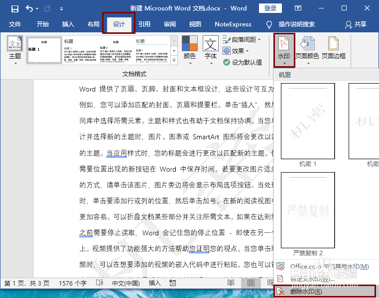Click the 共享 share button
This screenshot has height=298, width=379.
point(356,24)
